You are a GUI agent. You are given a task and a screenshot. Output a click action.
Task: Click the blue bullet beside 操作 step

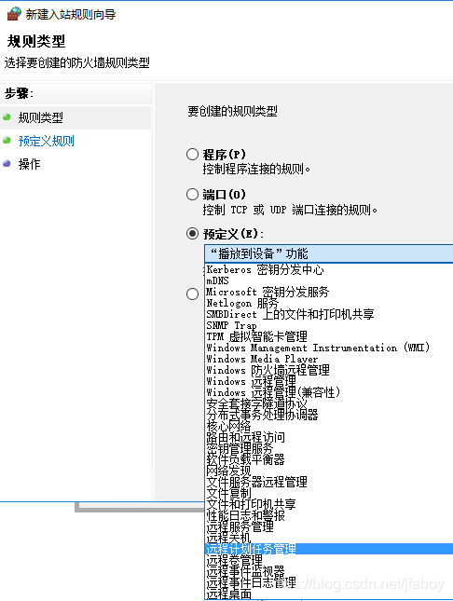coord(7,164)
